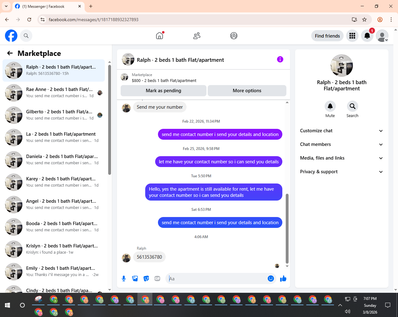The height and width of the screenshot is (317, 398).
Task: Open the Groups icon in top navigation
Action: pos(234,36)
